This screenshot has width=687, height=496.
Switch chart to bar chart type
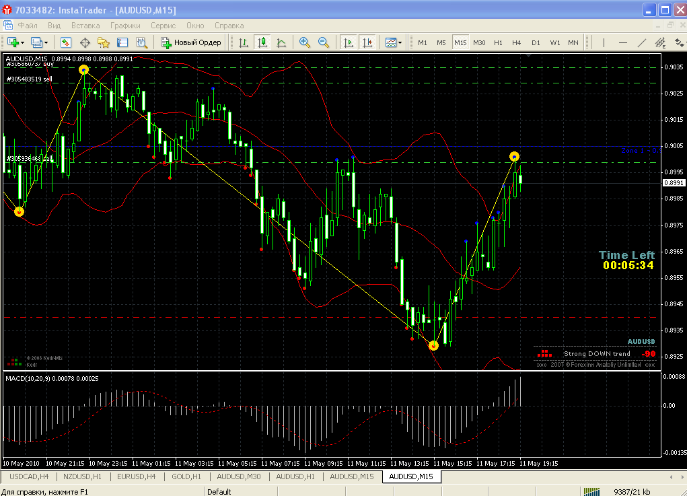244,42
